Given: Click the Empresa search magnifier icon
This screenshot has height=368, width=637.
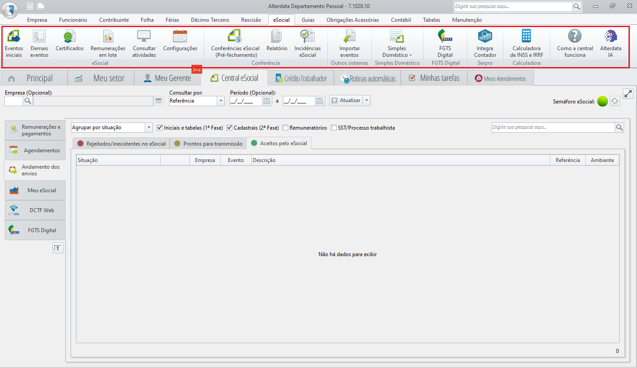Looking at the screenshot, I should pos(28,101).
